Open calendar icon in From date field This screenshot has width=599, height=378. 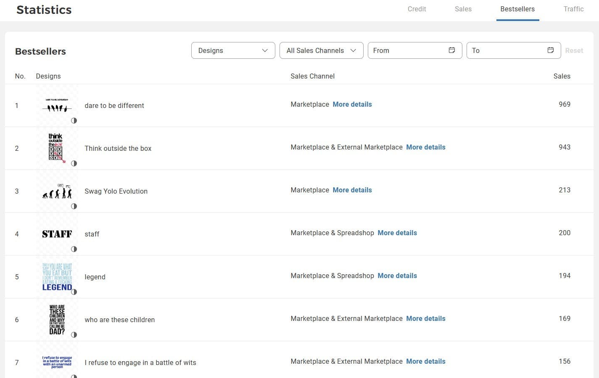tap(452, 50)
